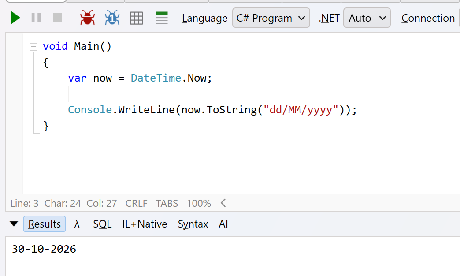Viewport: 460px width, 276px height.
Task: Run the query with the green play button
Action: coord(15,18)
